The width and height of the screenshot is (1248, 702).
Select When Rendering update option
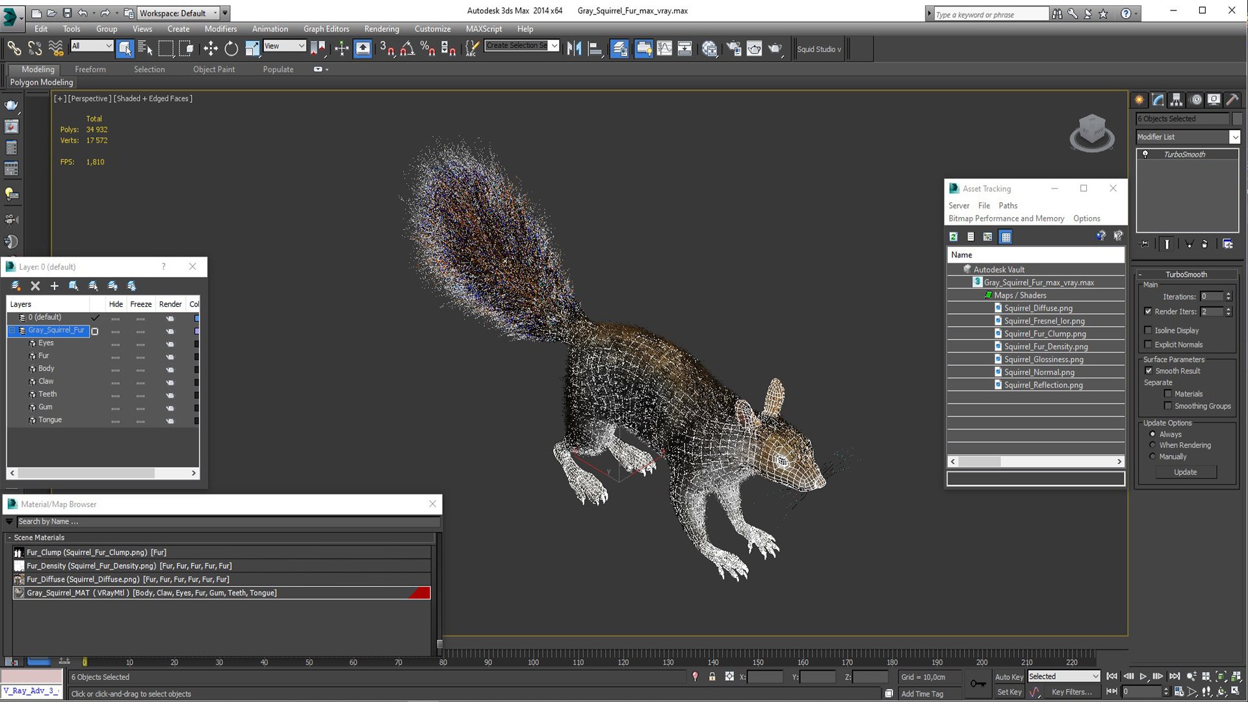coord(1152,445)
